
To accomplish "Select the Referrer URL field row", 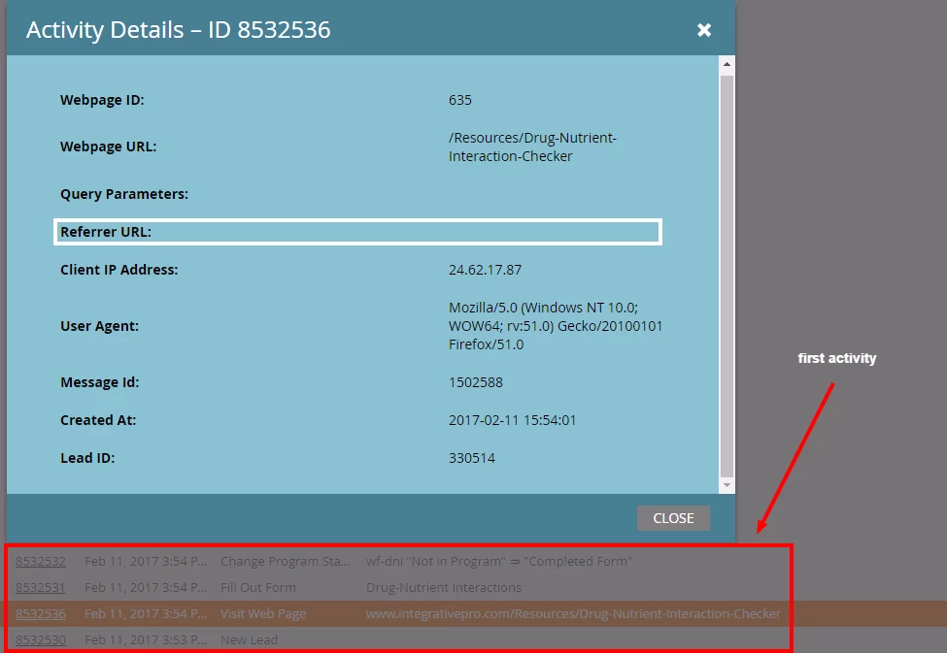I will (357, 232).
